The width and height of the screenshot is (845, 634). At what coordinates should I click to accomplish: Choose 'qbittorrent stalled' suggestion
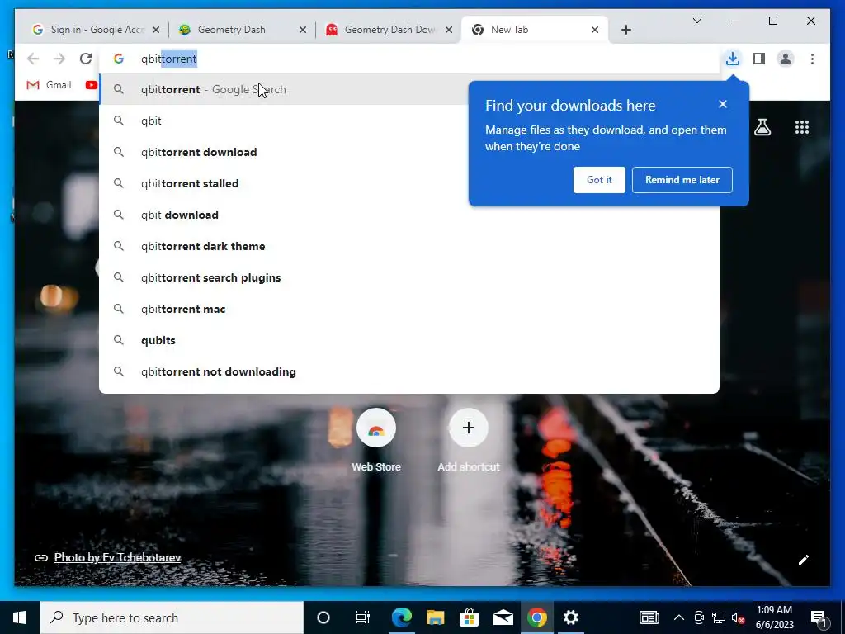(x=409, y=183)
